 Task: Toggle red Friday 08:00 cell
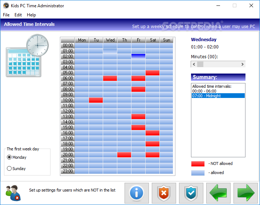coord(138,89)
